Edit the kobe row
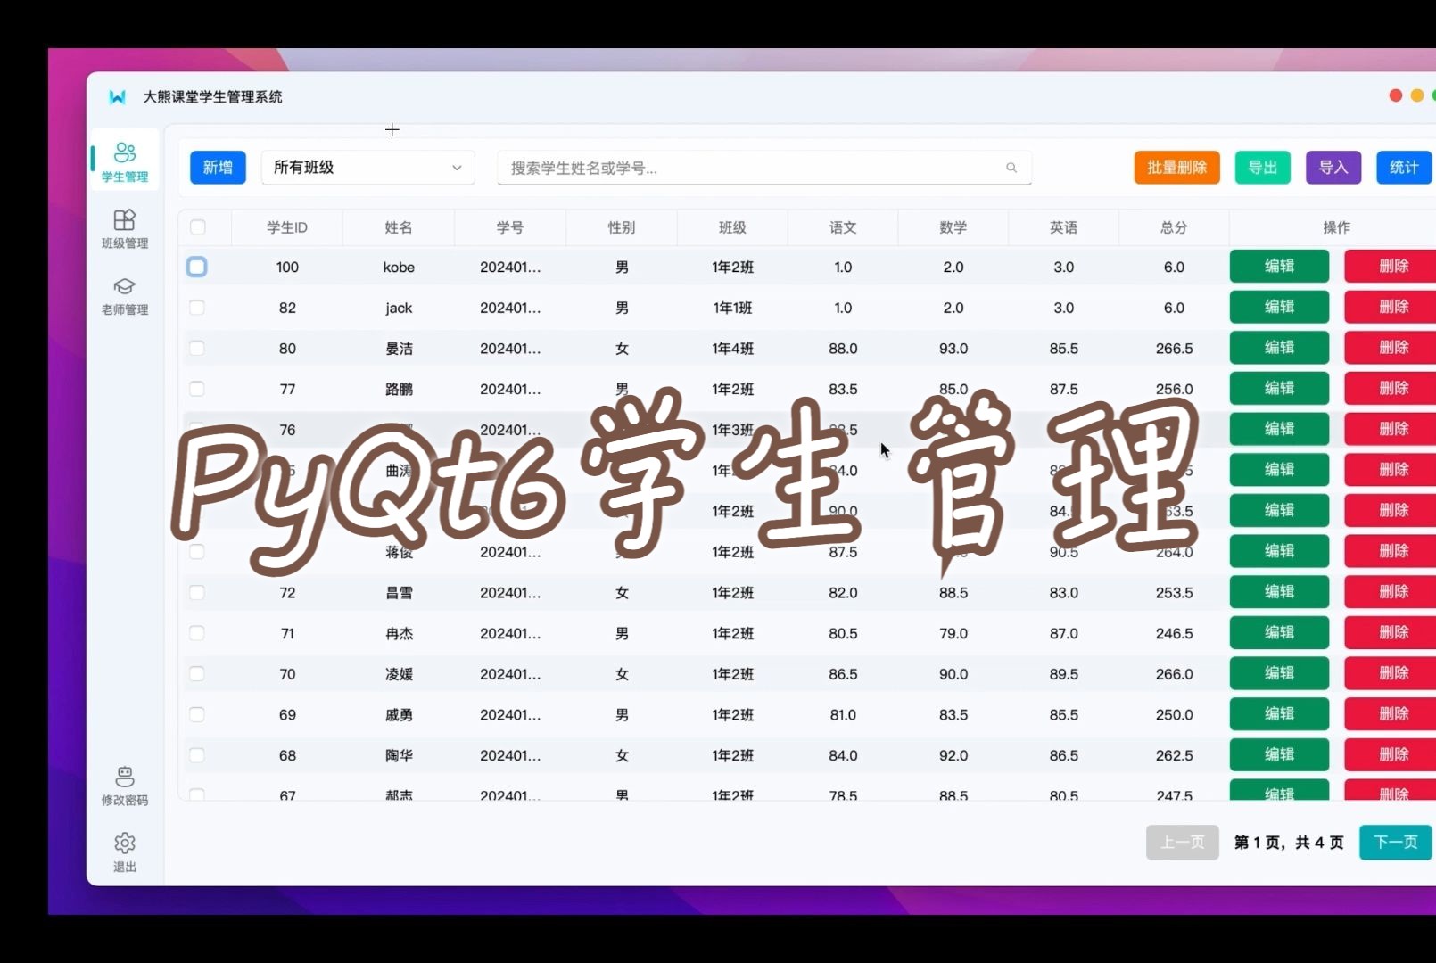 (x=1279, y=266)
